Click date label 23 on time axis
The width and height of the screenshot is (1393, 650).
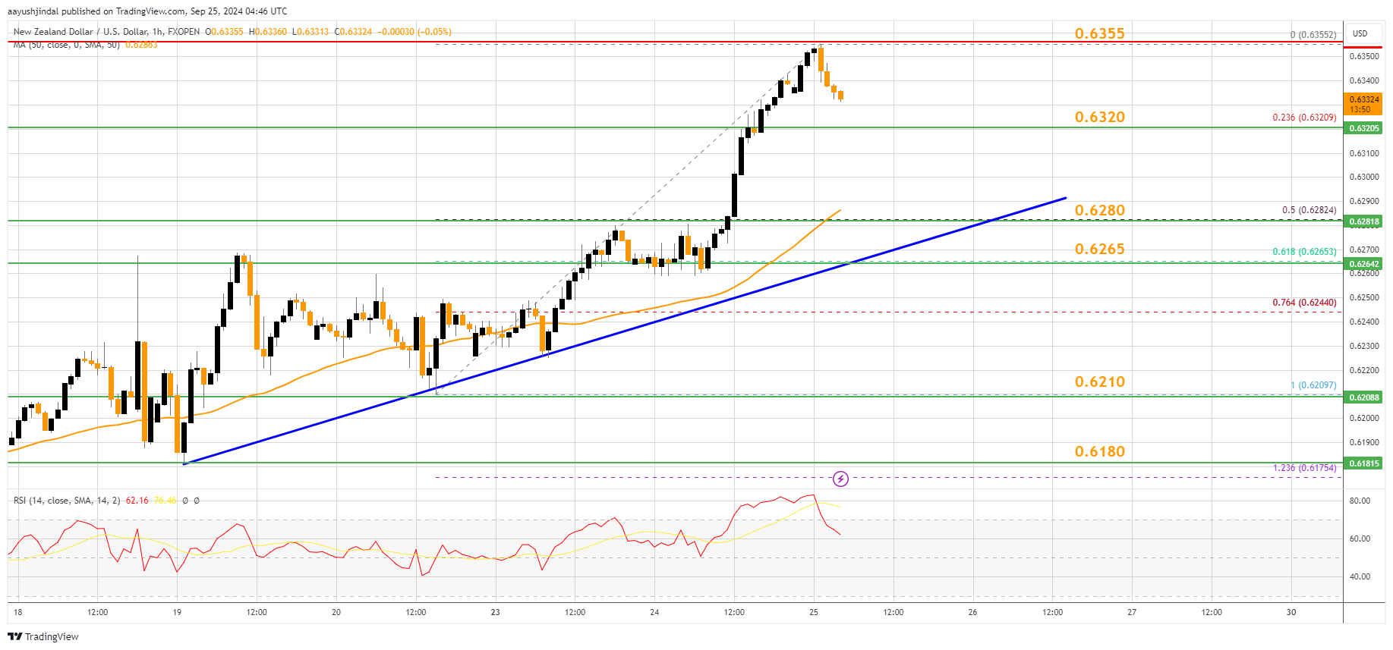(495, 612)
